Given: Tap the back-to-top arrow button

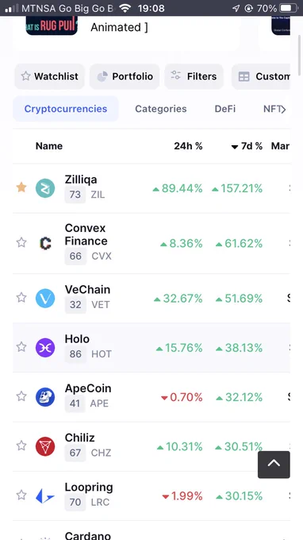Looking at the screenshot, I should [274, 465].
